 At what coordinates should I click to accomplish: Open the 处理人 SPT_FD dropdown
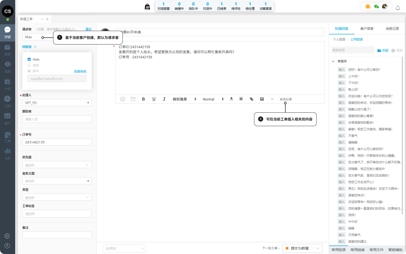[x=57, y=103]
